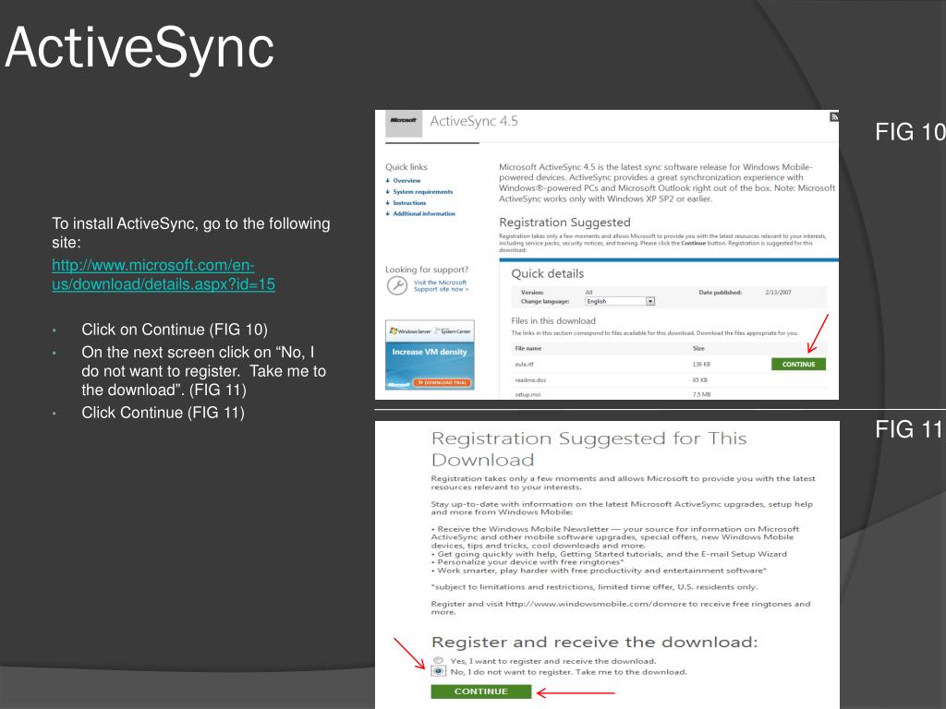The width and height of the screenshot is (946, 709).
Task: Open the Change language English dropdown
Action: [x=620, y=301]
